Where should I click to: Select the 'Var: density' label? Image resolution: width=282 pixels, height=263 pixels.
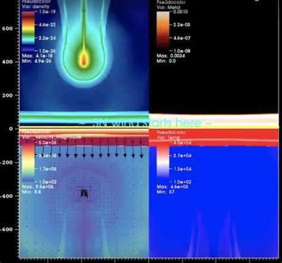click(x=36, y=7)
